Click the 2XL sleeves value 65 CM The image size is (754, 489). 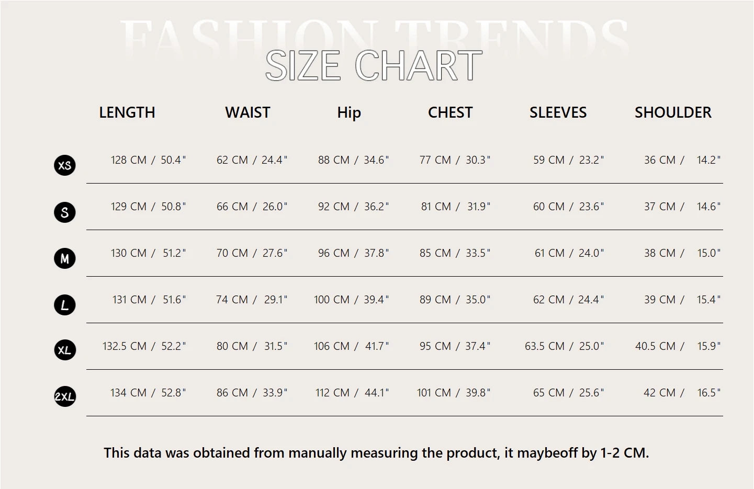[549, 393]
